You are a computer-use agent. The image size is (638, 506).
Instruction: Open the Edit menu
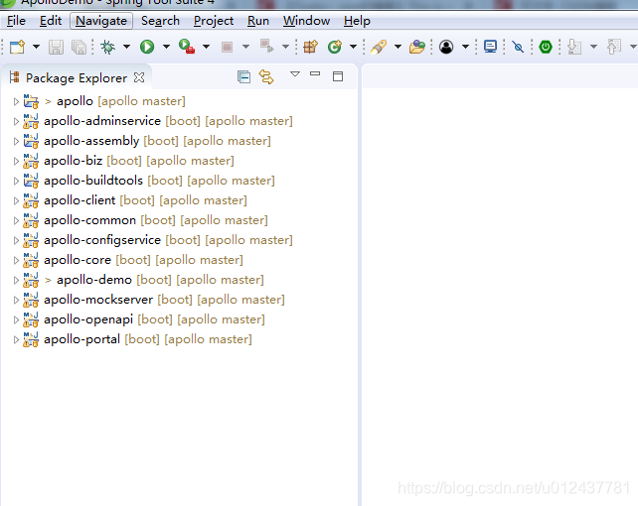click(x=51, y=21)
